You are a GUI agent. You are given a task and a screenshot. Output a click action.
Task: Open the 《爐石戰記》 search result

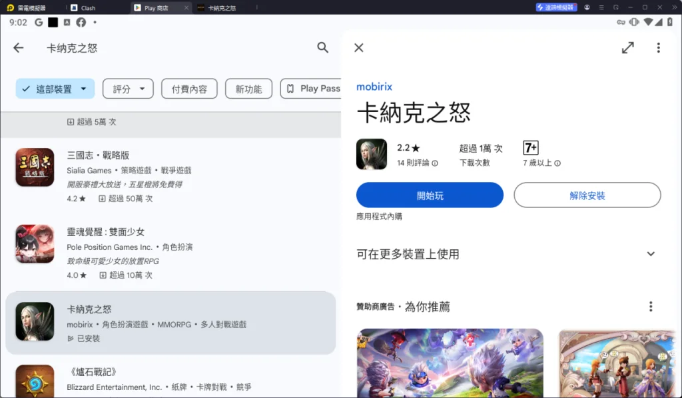[x=170, y=380]
